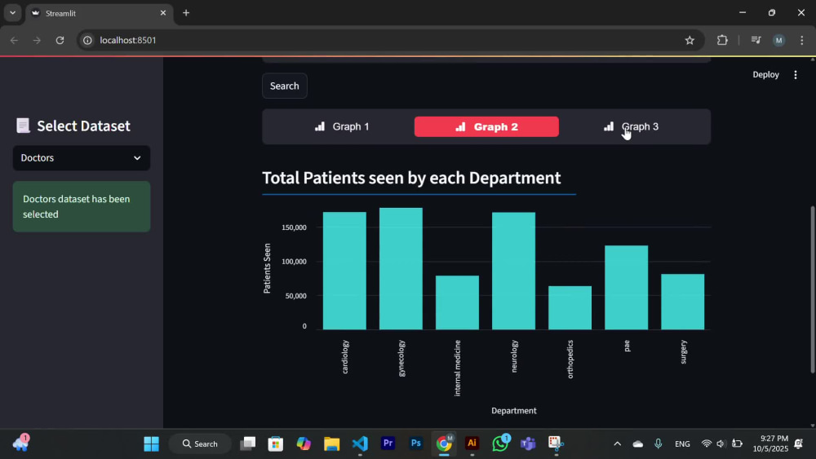
Task: Open the notification bell icon
Action: tap(799, 444)
